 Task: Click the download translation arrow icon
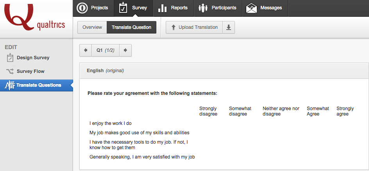coord(229,27)
